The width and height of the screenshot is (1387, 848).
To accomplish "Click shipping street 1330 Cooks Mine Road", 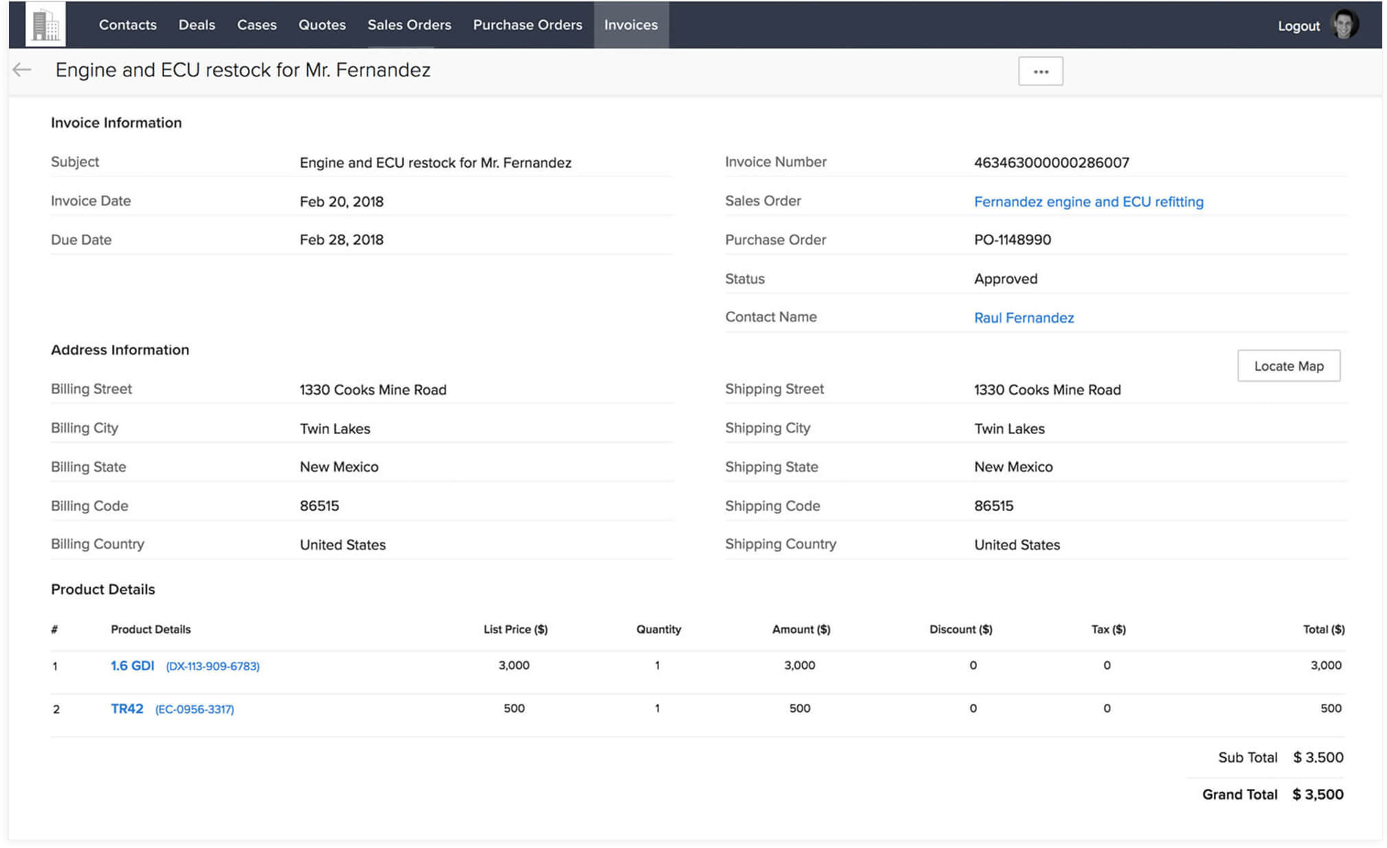I will (x=1047, y=390).
